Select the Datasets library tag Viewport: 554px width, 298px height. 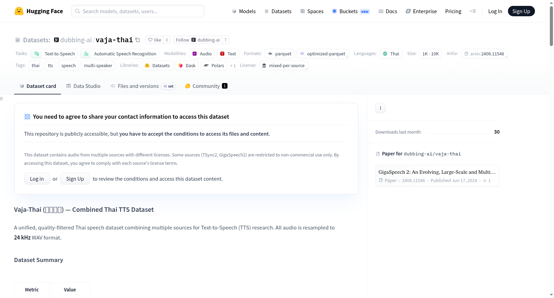157,65
